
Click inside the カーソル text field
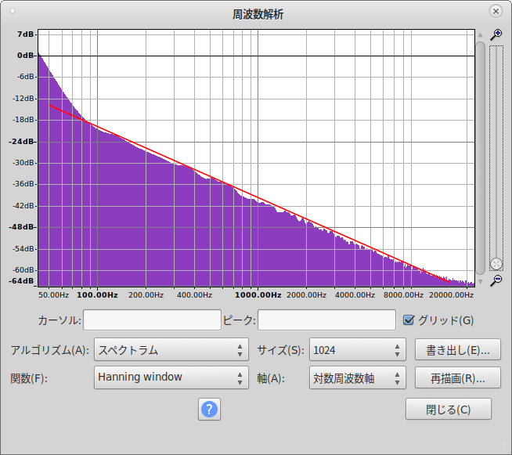(x=152, y=320)
